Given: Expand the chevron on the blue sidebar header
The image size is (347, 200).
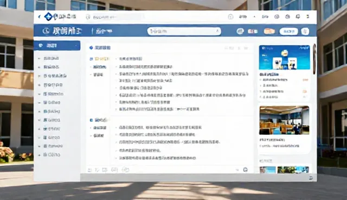Looking at the screenshot, I should coord(76,46).
